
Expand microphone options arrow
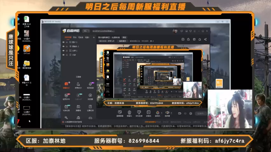tap(162, 113)
